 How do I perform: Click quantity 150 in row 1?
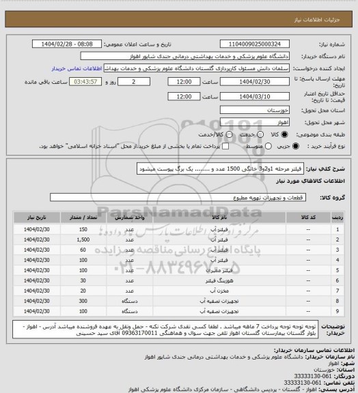pos(83,229)
